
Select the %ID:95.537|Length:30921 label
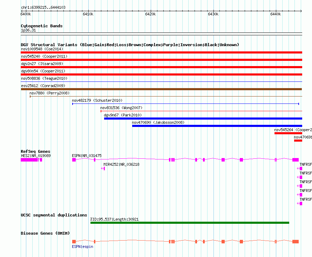[x=114, y=219]
